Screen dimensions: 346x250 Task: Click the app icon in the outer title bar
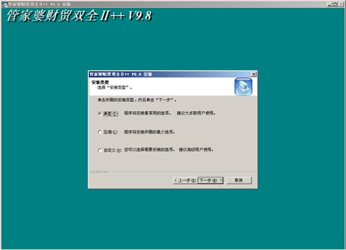pyautogui.click(x=4, y=4)
